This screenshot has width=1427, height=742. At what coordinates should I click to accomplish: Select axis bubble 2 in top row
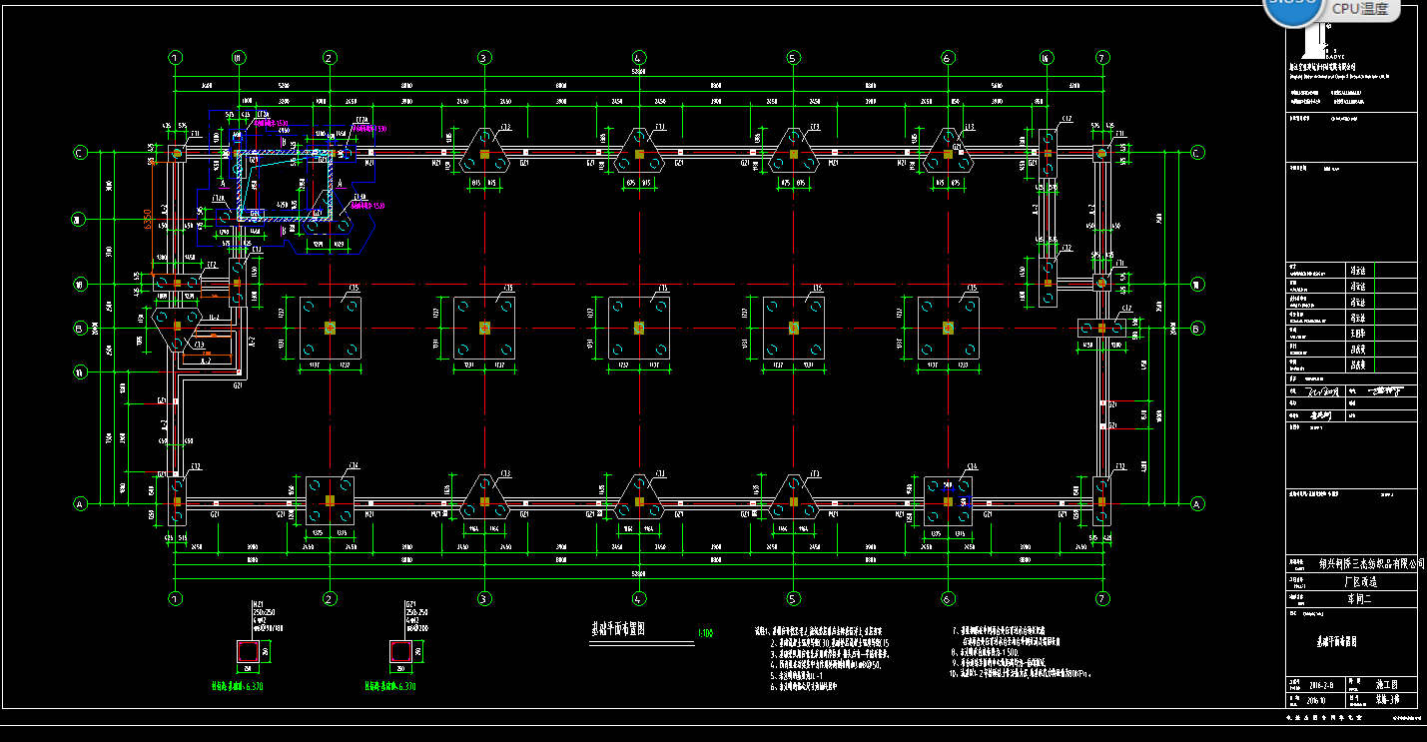click(x=329, y=58)
